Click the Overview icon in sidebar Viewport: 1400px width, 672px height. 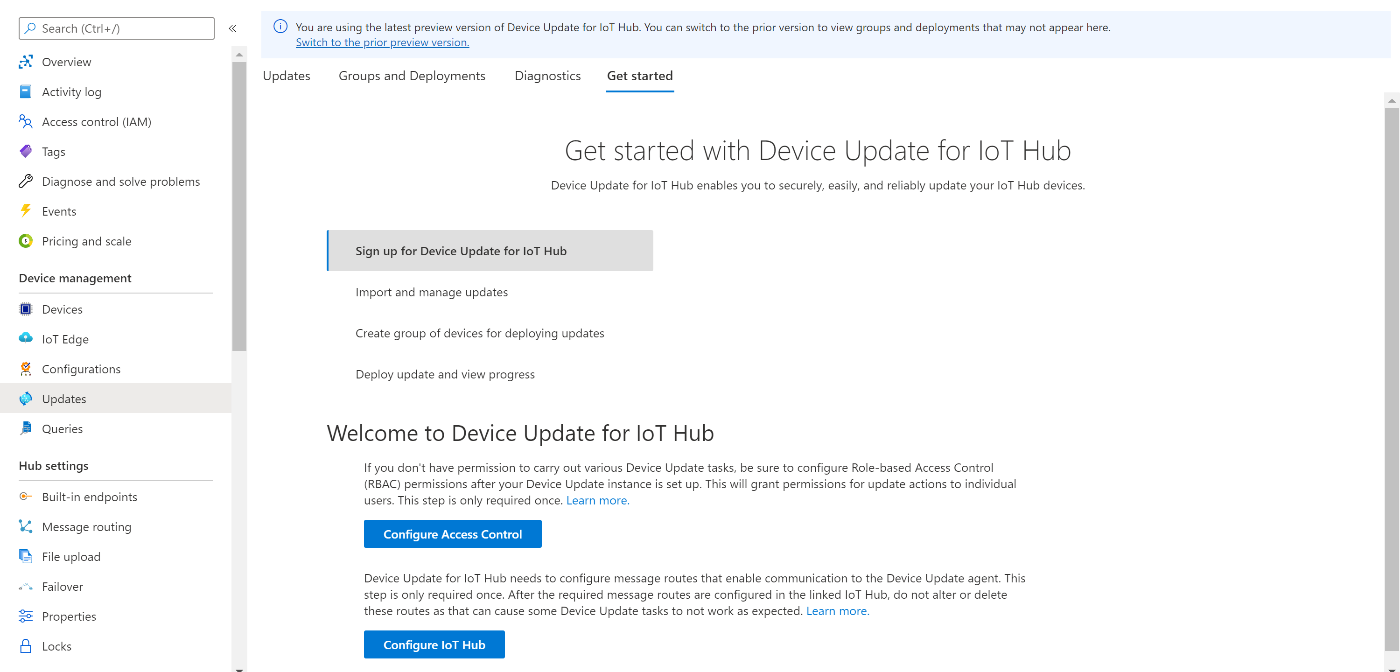click(25, 62)
